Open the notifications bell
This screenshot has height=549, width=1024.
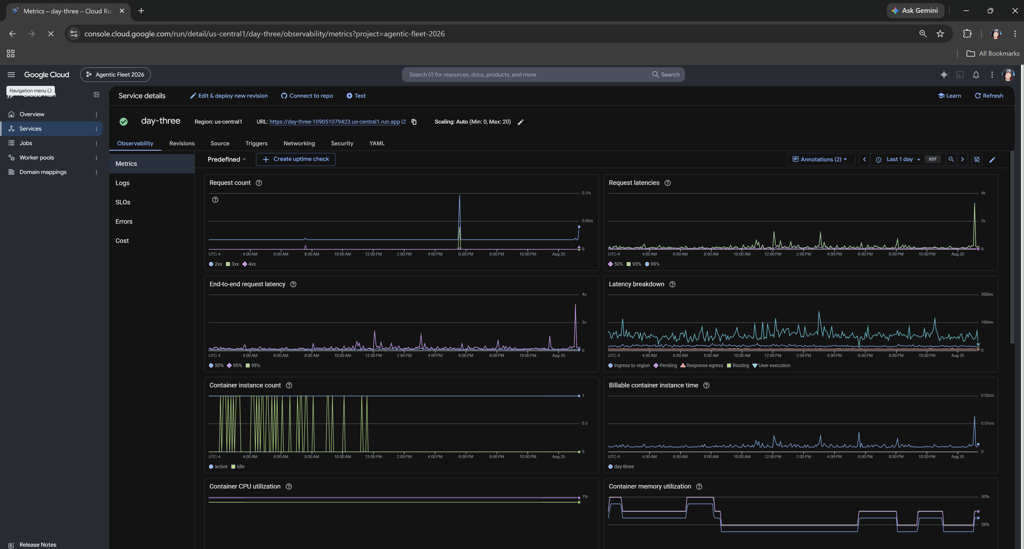click(976, 75)
